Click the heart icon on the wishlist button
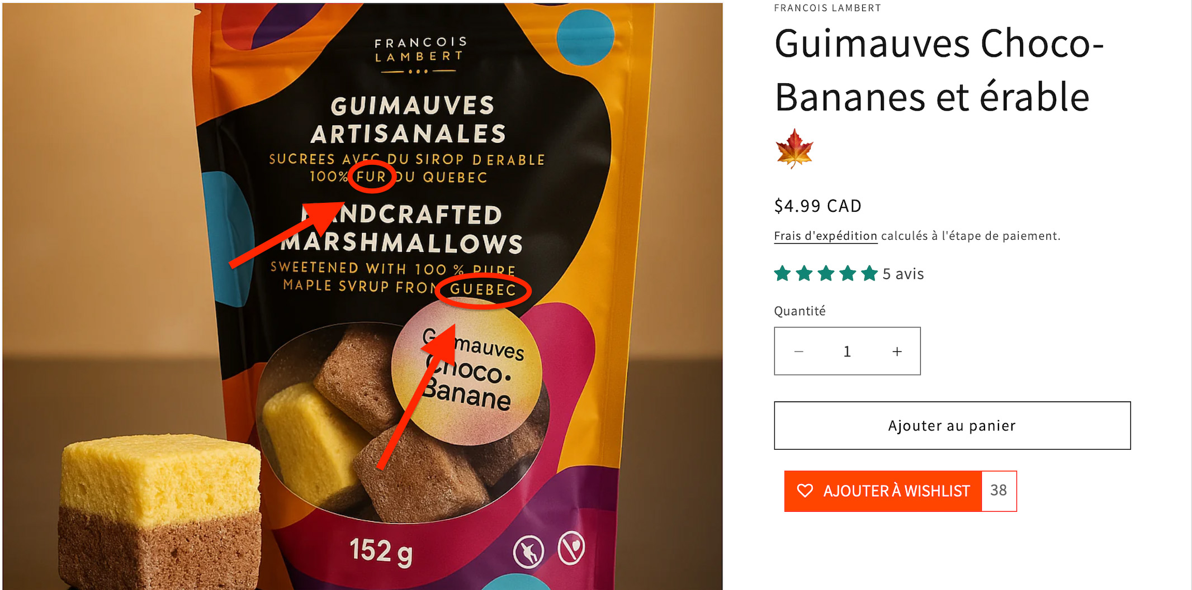 tap(805, 491)
